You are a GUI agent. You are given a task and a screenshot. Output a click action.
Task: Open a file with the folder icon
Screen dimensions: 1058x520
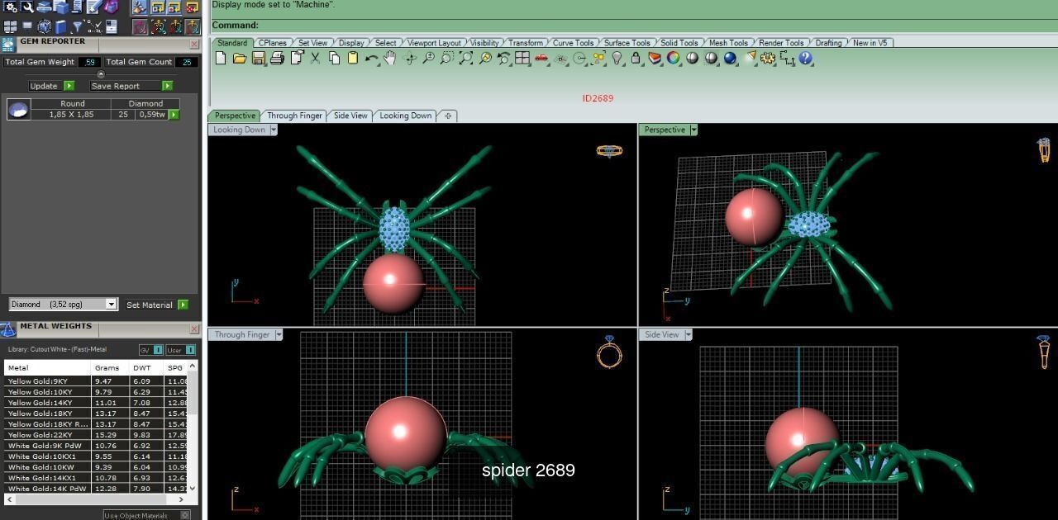click(x=239, y=58)
